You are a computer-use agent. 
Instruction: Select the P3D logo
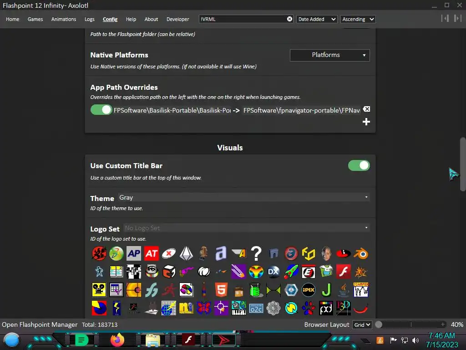click(344, 308)
